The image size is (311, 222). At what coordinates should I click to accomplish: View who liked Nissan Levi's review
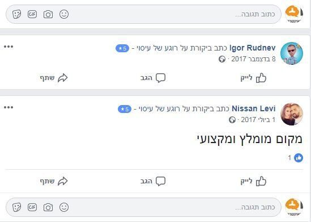296,158
